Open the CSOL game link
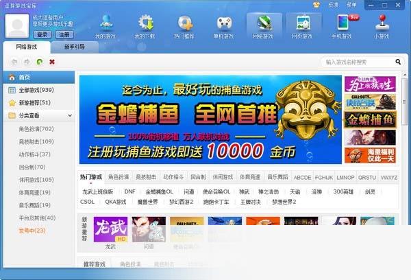 coord(87,202)
